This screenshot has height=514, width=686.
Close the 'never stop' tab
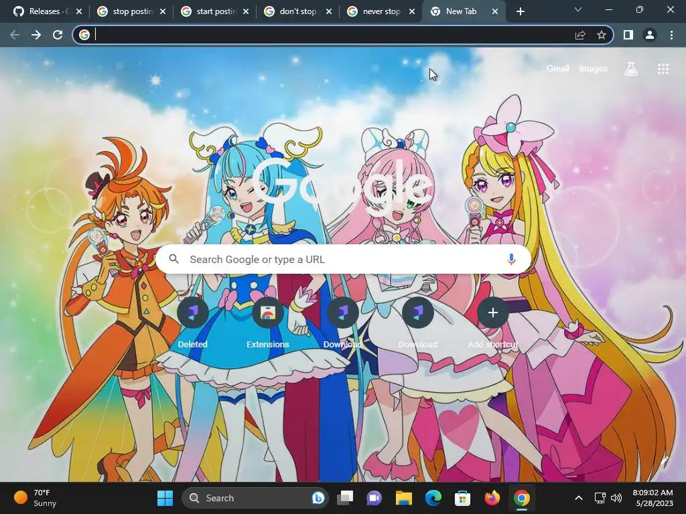pos(412,11)
